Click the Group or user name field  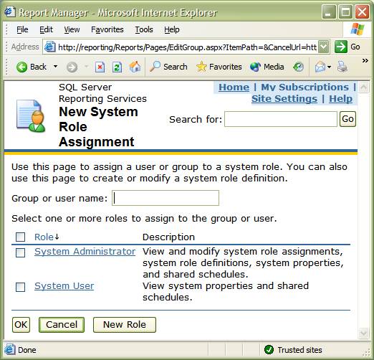(x=166, y=198)
